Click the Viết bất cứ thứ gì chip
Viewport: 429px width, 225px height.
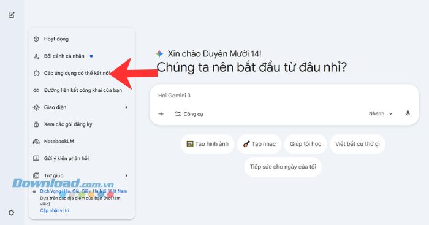click(357, 144)
